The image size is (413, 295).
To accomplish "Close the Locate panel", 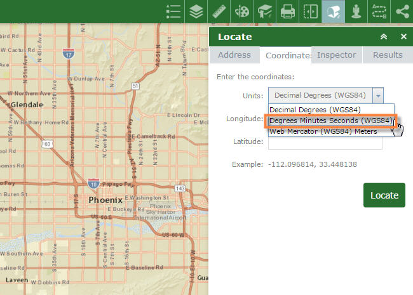I will coord(403,37).
